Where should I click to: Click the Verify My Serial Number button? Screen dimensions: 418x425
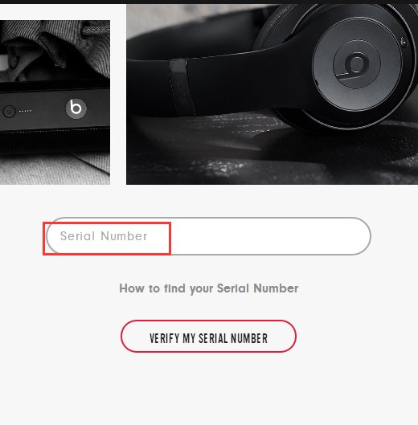click(208, 337)
